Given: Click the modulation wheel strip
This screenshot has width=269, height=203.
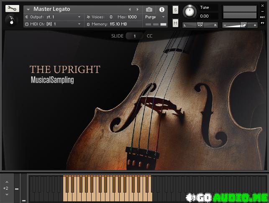Looking at the screenshot, I should (x=24, y=188).
